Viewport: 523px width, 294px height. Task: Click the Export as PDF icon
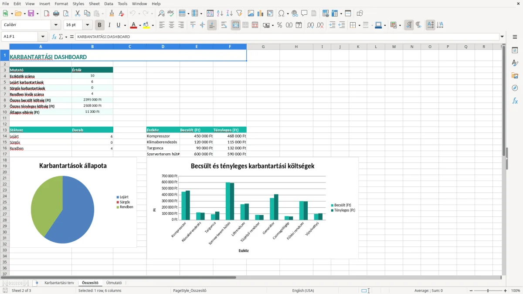[47, 14]
